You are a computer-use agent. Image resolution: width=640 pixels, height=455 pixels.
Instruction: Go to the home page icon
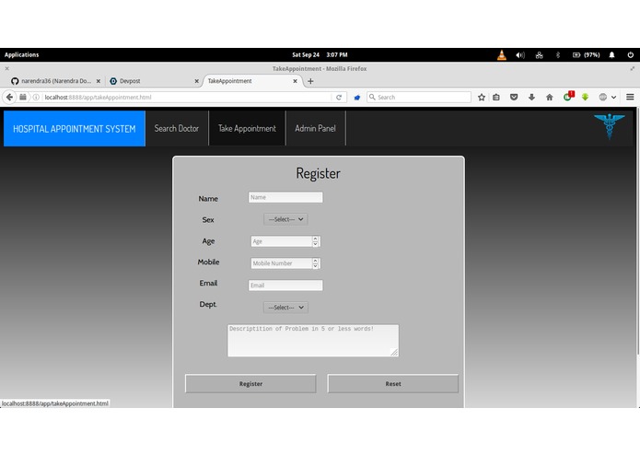[550, 97]
